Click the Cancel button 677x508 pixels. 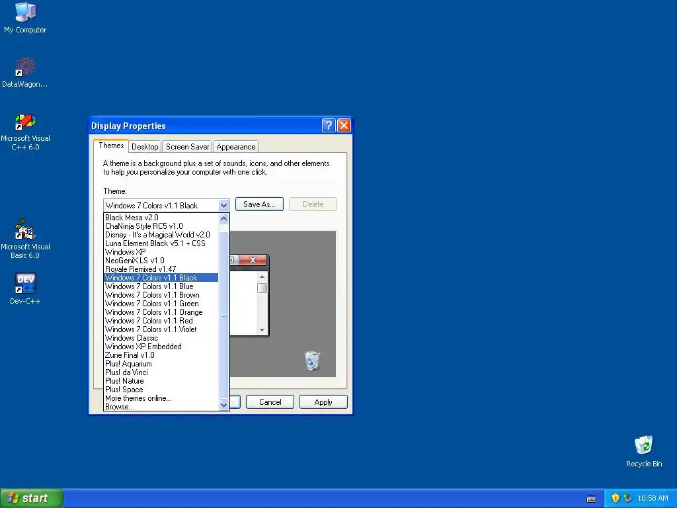click(x=270, y=402)
